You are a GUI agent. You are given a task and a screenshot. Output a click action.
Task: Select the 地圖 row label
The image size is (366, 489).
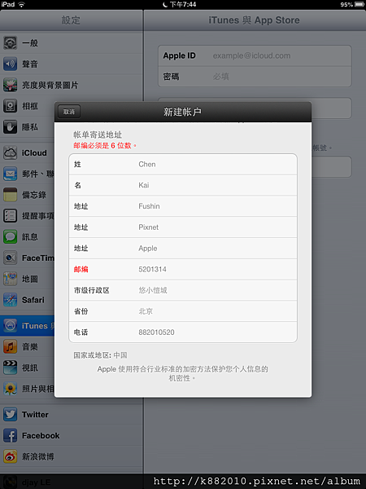coord(30,279)
